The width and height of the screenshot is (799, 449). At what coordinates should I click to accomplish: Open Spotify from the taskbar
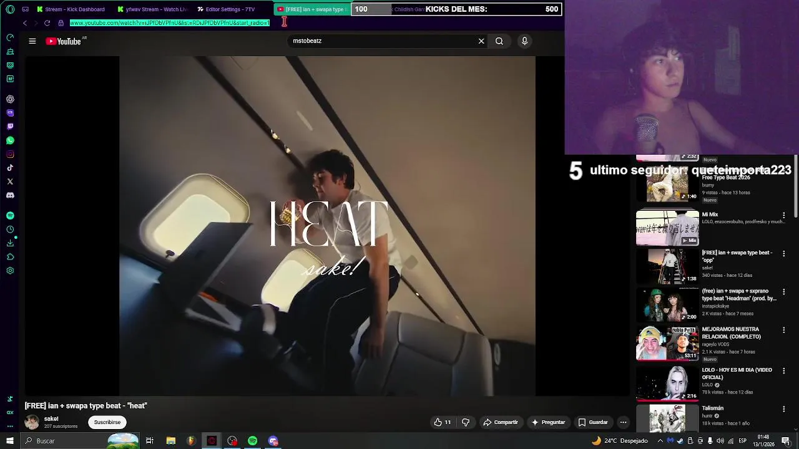(x=253, y=441)
